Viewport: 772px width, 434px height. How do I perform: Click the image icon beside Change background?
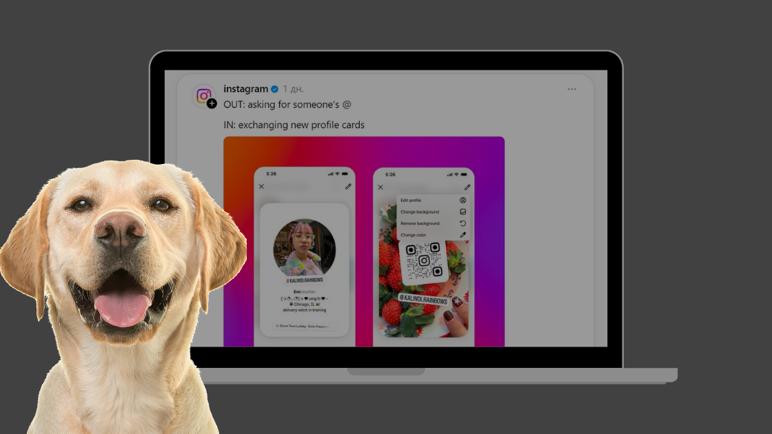click(463, 211)
